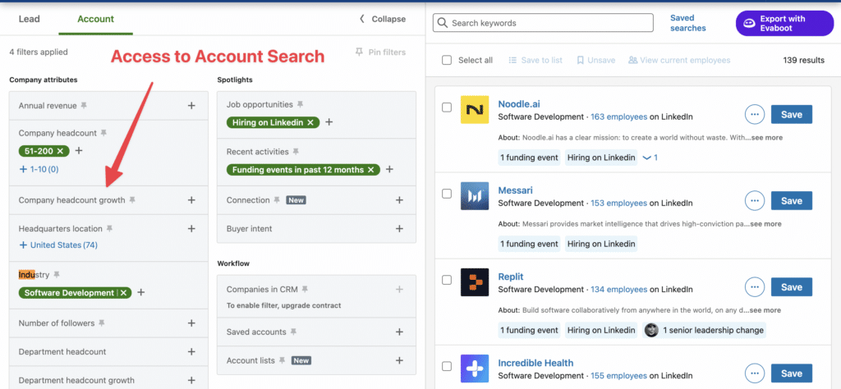841x389 pixels.
Task: Check the Incredible Health result checkbox
Action: click(447, 366)
